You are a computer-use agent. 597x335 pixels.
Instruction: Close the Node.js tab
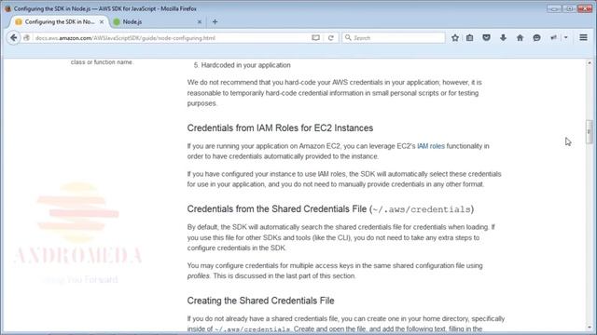(x=199, y=22)
